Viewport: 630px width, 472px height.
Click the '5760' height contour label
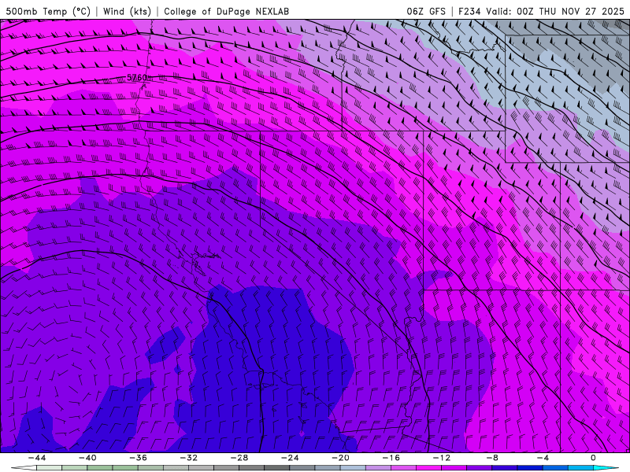137,77
